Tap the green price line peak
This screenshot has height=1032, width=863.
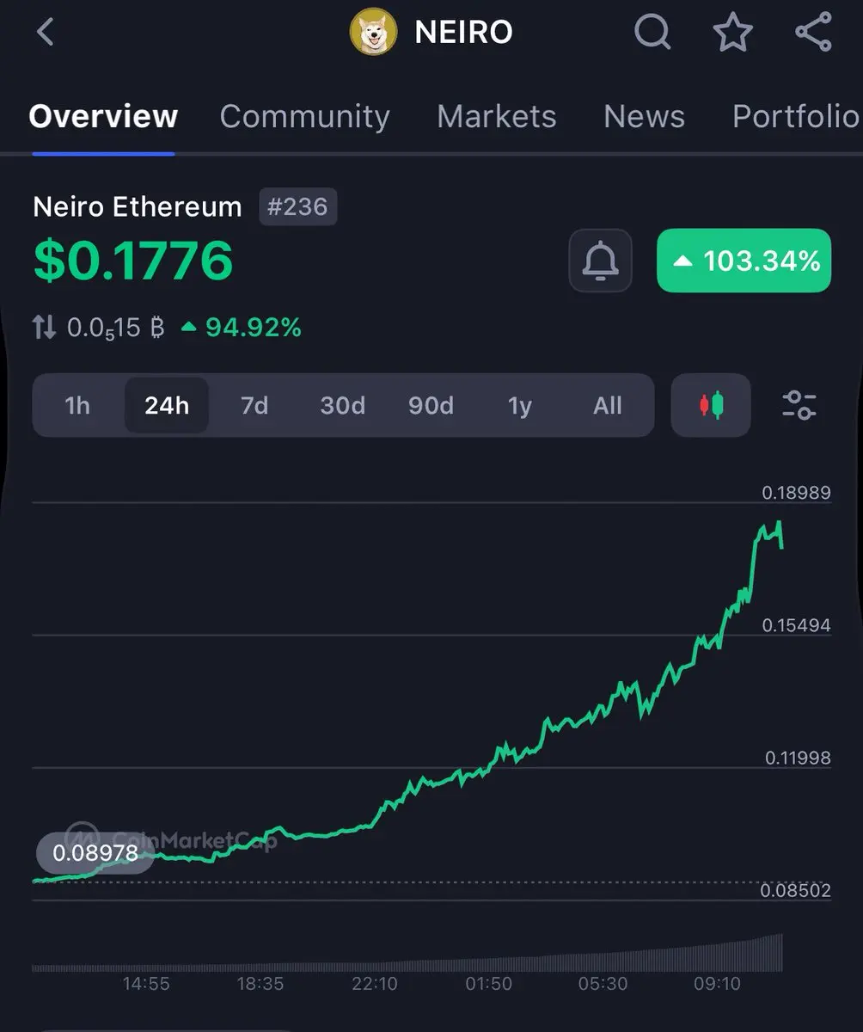coord(779,523)
